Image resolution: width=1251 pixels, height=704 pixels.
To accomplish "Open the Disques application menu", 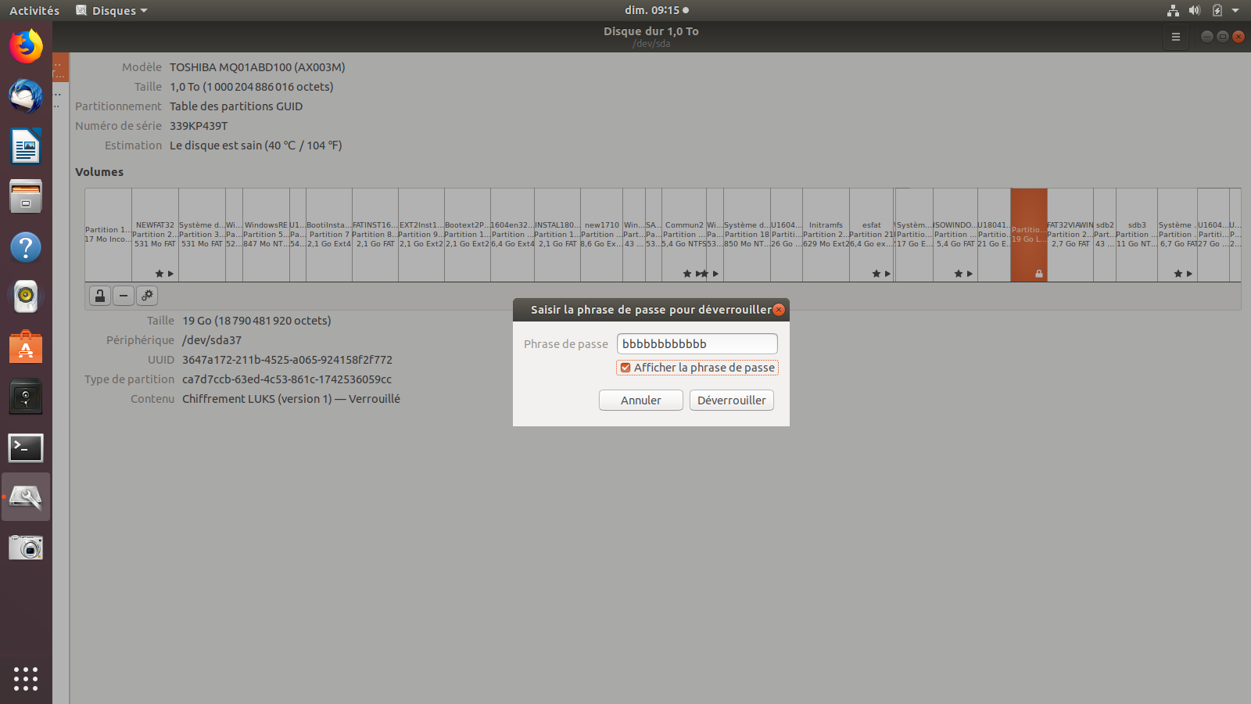I will point(112,10).
